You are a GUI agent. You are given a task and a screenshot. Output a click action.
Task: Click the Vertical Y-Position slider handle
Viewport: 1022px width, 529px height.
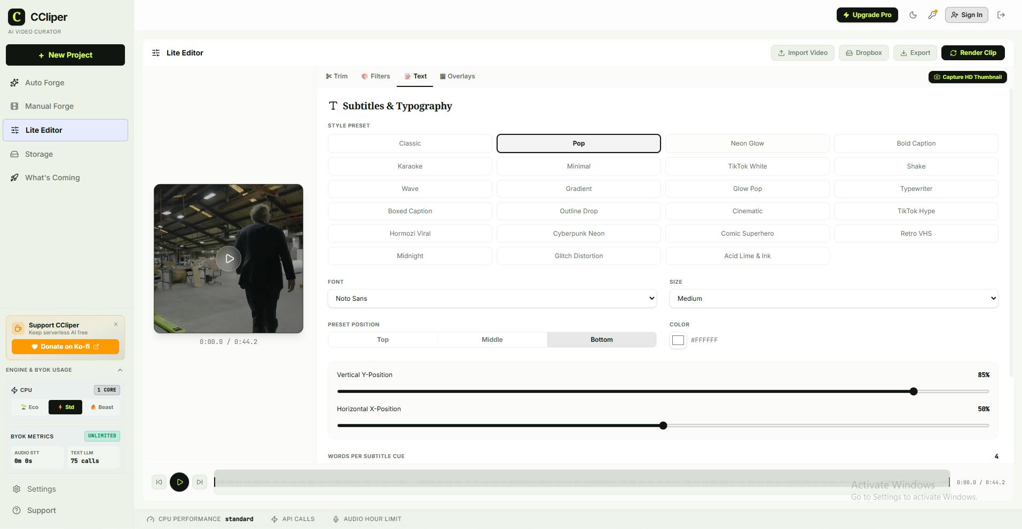(914, 391)
